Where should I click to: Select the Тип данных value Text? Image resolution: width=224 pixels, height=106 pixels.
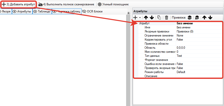(179, 56)
